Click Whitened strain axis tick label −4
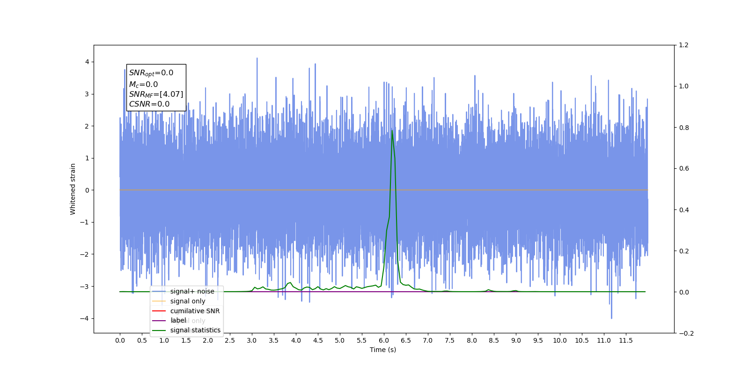The height and width of the screenshot is (374, 749). [84, 318]
